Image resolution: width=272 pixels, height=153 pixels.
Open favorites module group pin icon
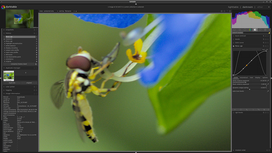coord(240,30)
